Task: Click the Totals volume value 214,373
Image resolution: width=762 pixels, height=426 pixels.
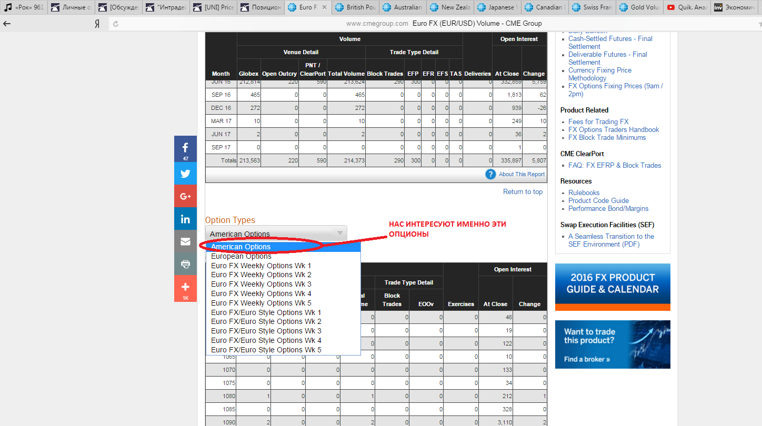Action: pyautogui.click(x=353, y=160)
